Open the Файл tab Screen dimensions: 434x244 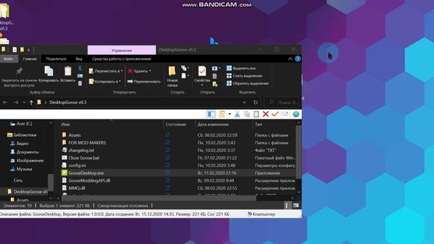pos(9,59)
